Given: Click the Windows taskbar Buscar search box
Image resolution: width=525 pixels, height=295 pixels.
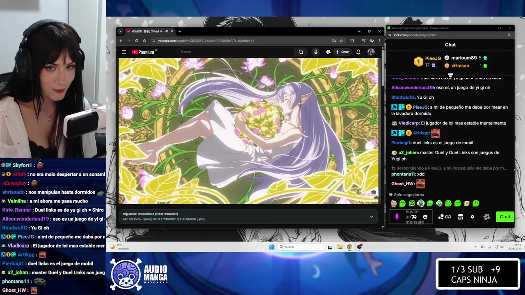Looking at the screenshot, I should click(301, 247).
